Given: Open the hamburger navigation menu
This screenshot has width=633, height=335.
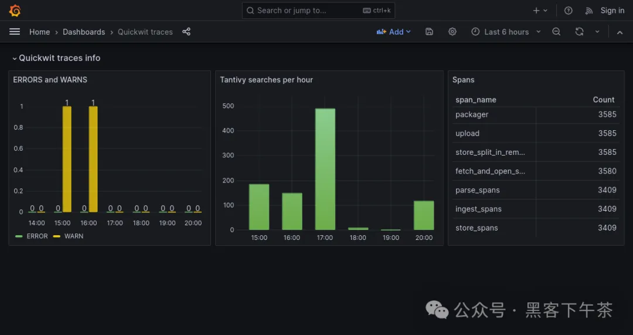Looking at the screenshot, I should [15, 32].
